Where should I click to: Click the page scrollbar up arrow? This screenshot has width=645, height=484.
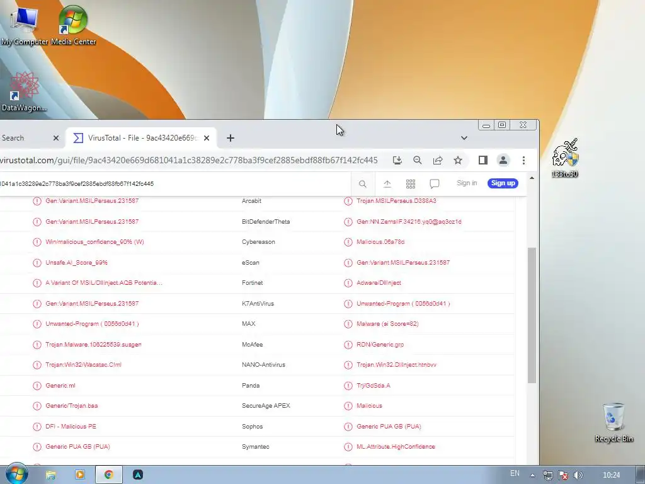pyautogui.click(x=532, y=178)
